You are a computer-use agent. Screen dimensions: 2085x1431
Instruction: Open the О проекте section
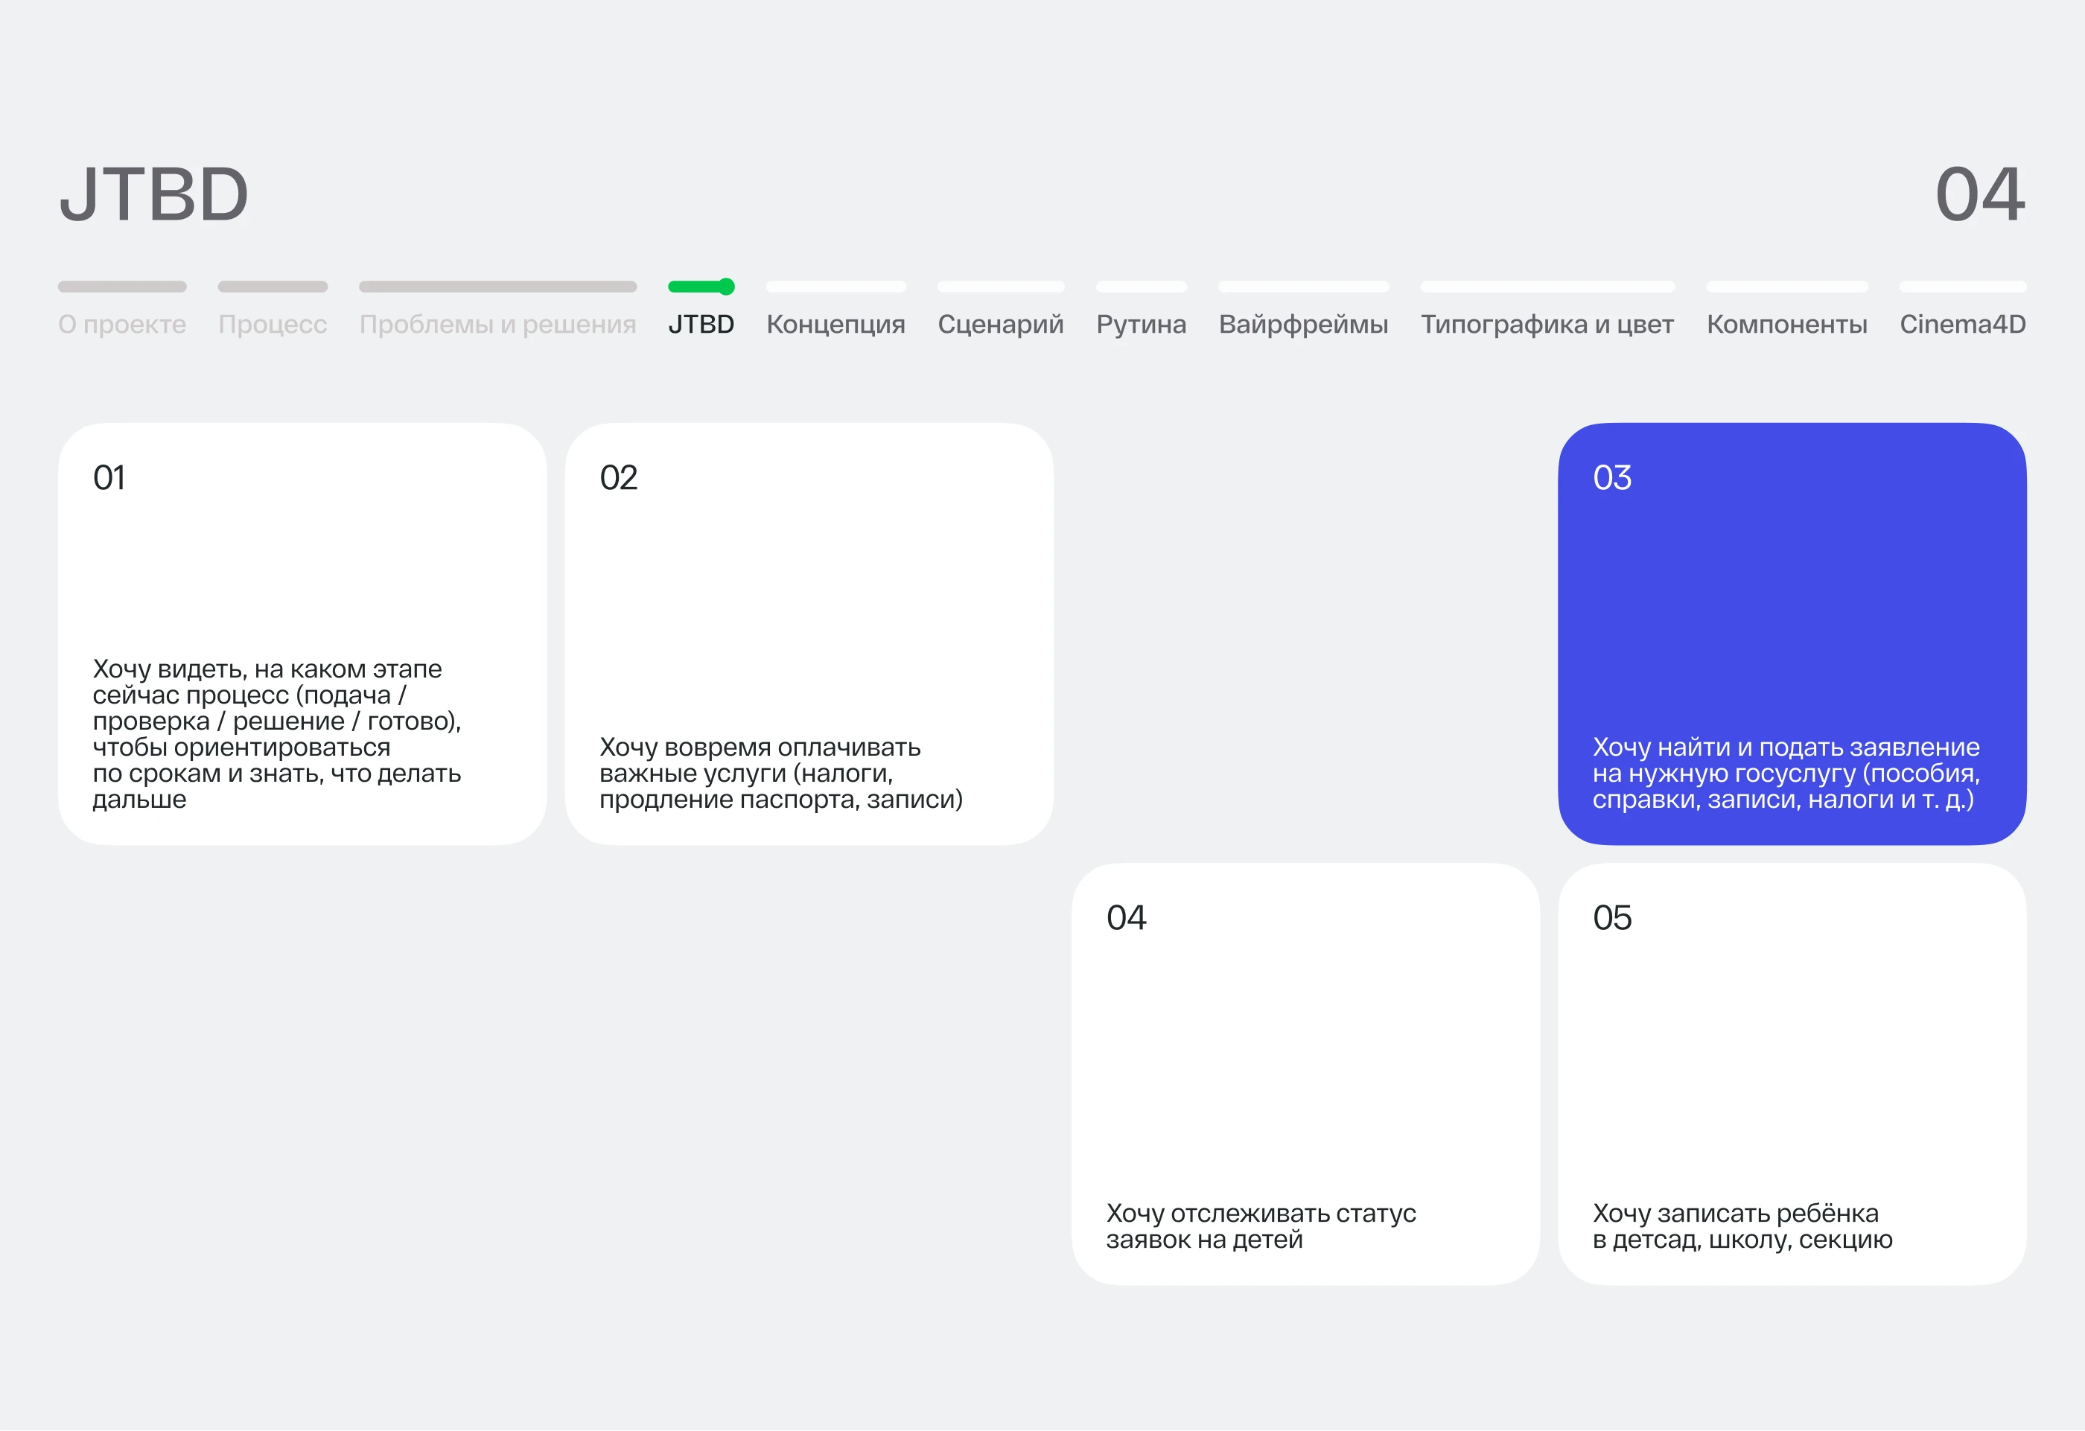121,324
